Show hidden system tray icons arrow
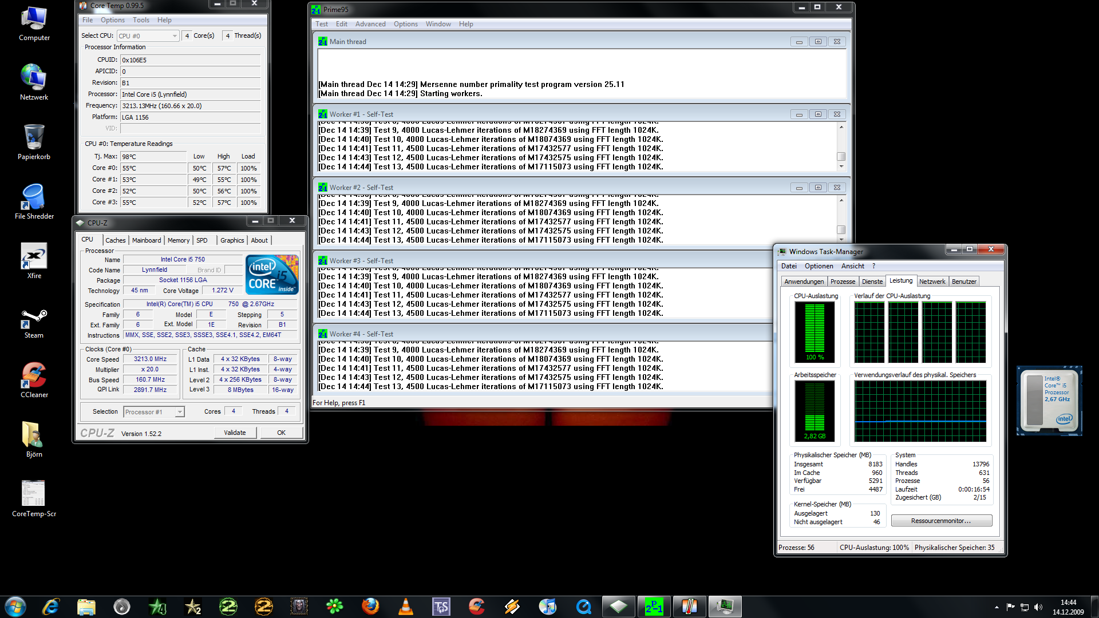The image size is (1099, 618). pos(997,607)
